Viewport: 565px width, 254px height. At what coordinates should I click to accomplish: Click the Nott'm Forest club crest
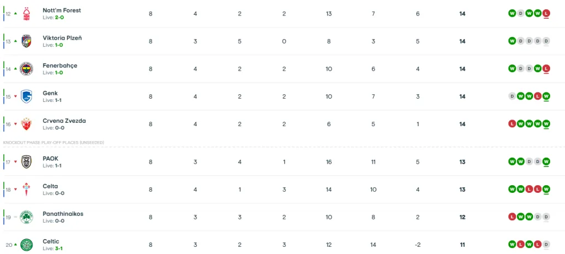pyautogui.click(x=26, y=14)
